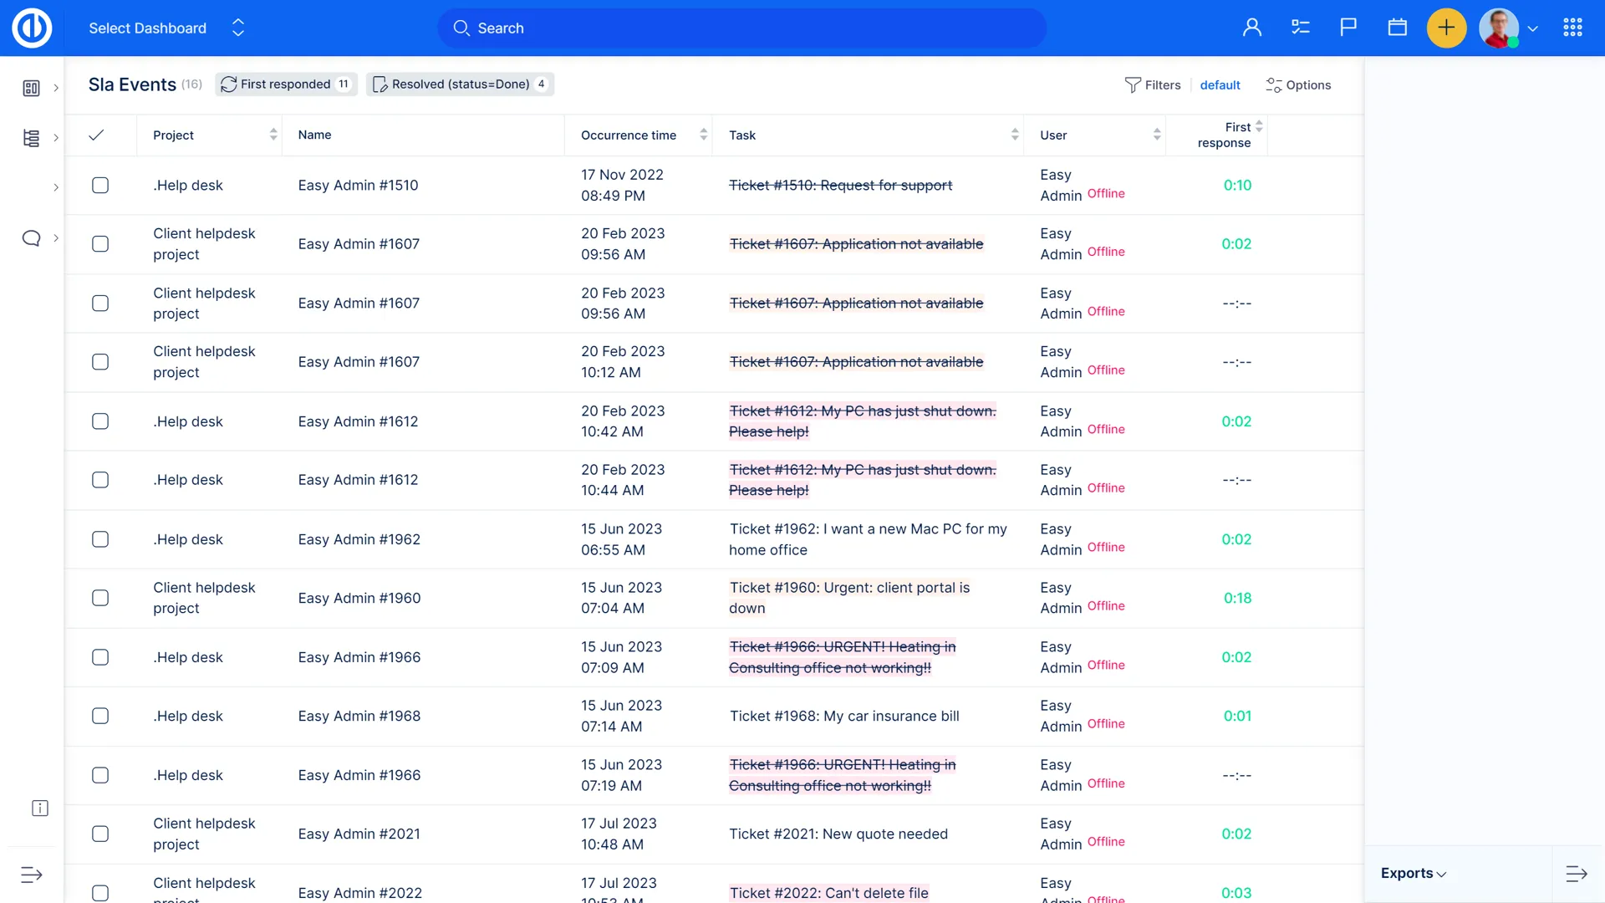
Task: Select the checkbox for Easy Admin #1968 row
Action: coord(100,717)
